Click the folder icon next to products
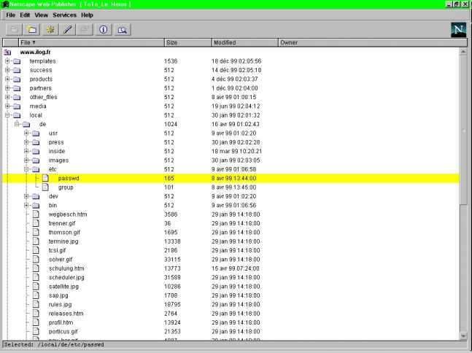 [x=17, y=79]
